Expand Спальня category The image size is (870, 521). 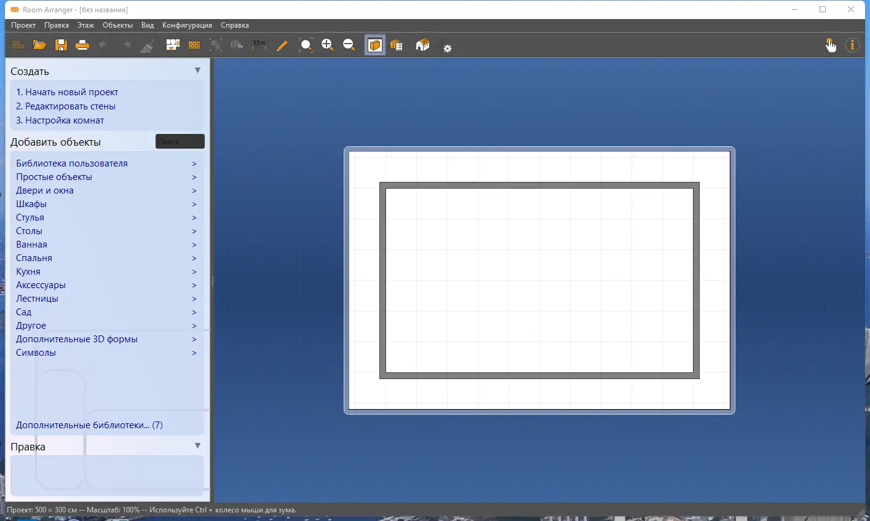pyautogui.click(x=106, y=258)
